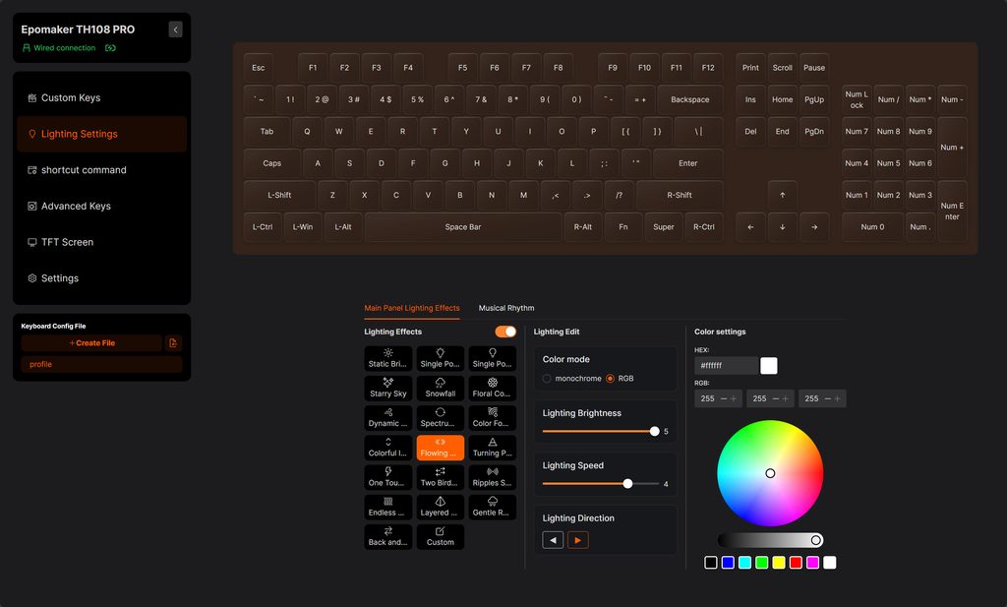Screen dimensions: 1007x607
Task: Open the TFT Screen section
Action: [102, 241]
